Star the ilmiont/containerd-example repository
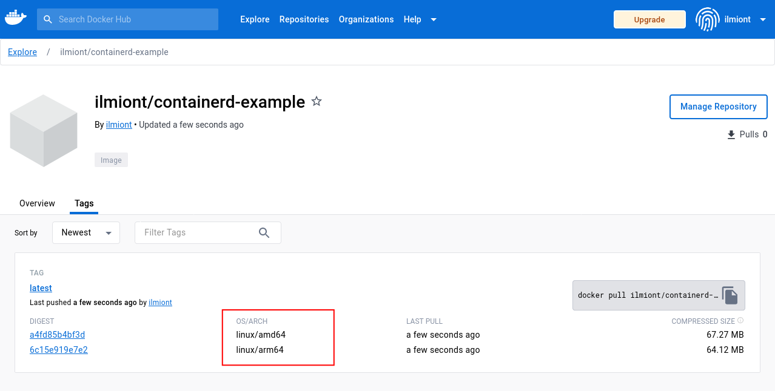This screenshot has height=391, width=775. pos(317,102)
